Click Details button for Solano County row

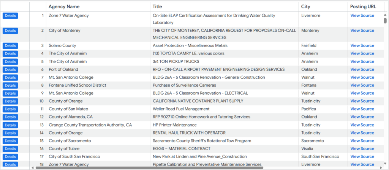point(10,46)
